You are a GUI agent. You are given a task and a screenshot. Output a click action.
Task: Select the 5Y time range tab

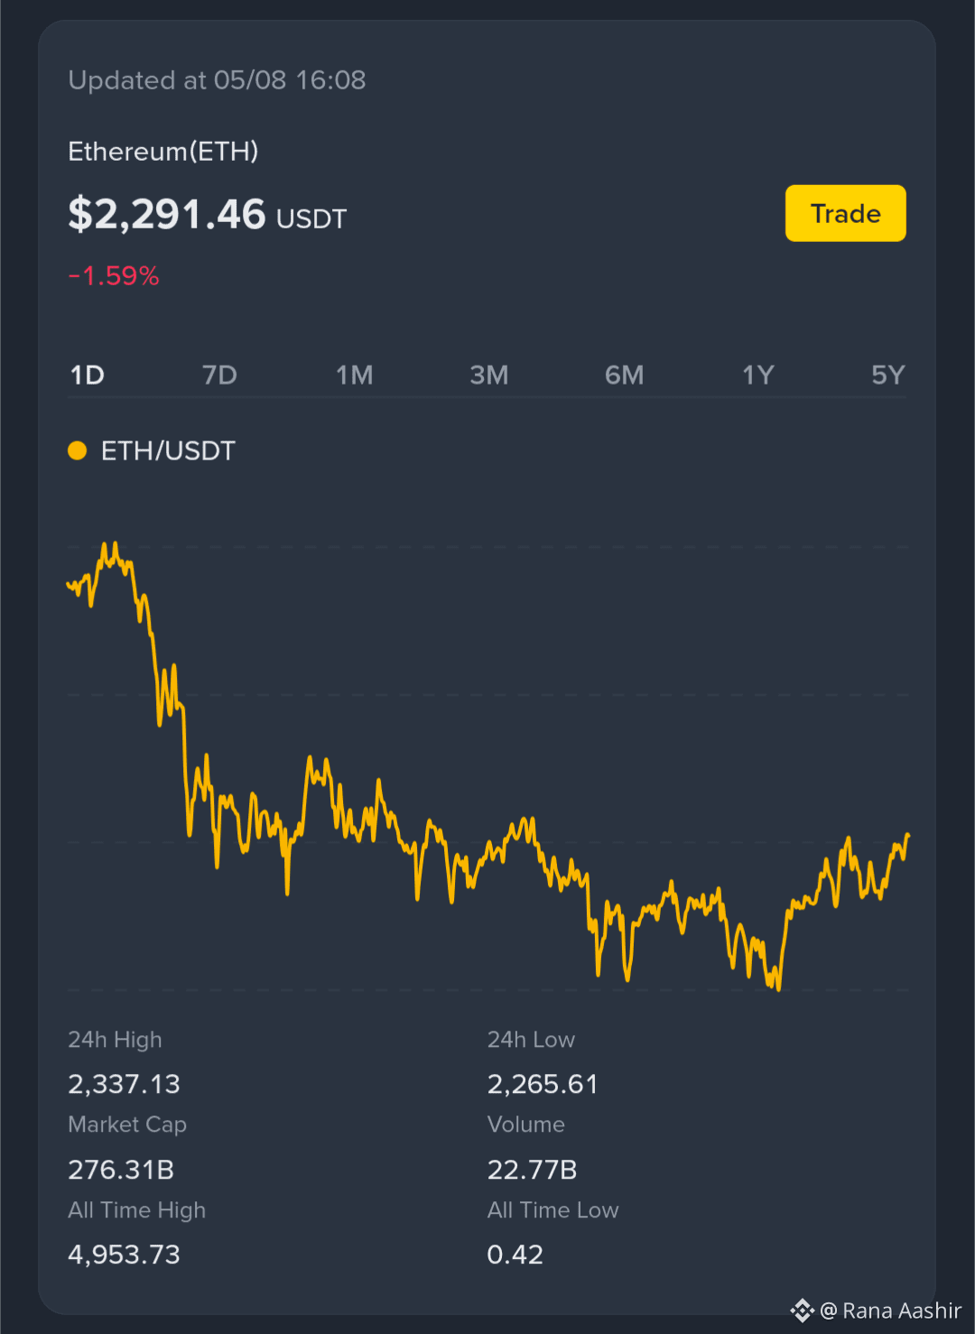click(887, 375)
